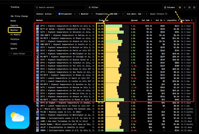Switch to the card tiles view icon
199x134 pixels.
coord(189,8)
